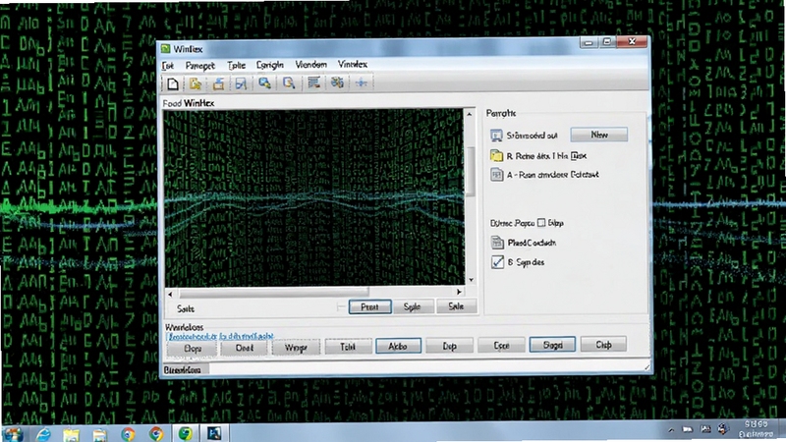Open the Pamepet menu

click(x=200, y=66)
